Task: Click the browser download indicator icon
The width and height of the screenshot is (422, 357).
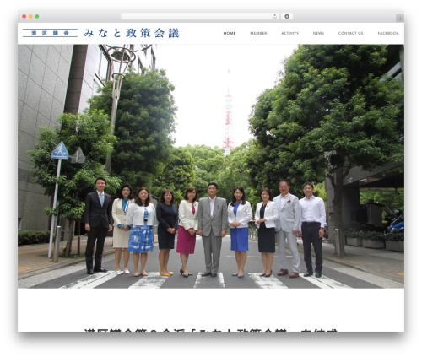Action: 287,17
